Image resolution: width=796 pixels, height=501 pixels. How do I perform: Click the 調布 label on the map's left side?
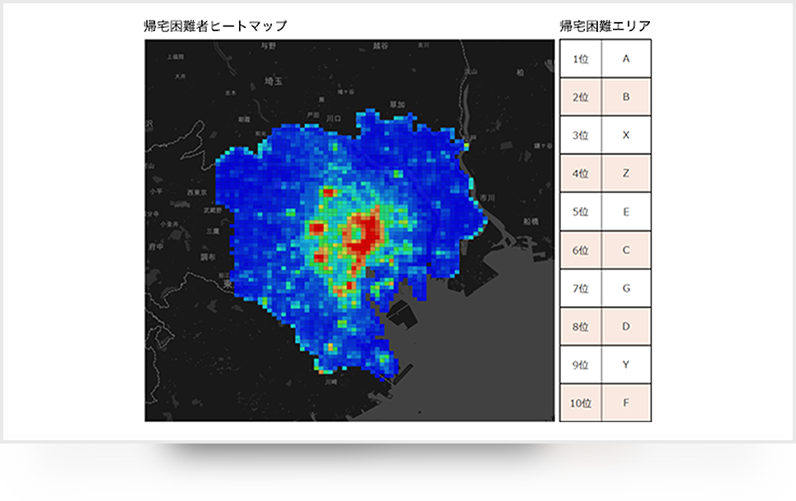(208, 256)
